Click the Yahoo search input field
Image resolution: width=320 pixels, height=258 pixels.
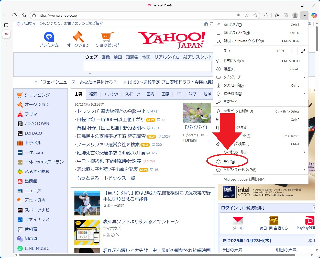click(x=148, y=66)
